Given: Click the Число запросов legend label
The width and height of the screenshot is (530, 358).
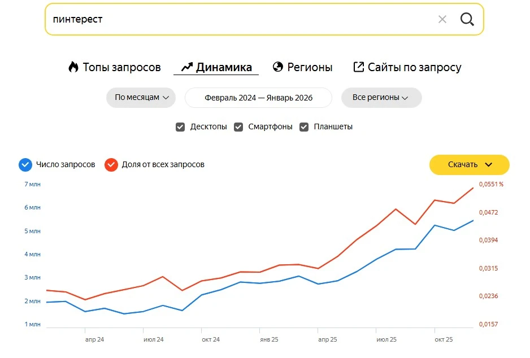Looking at the screenshot, I should [66, 165].
